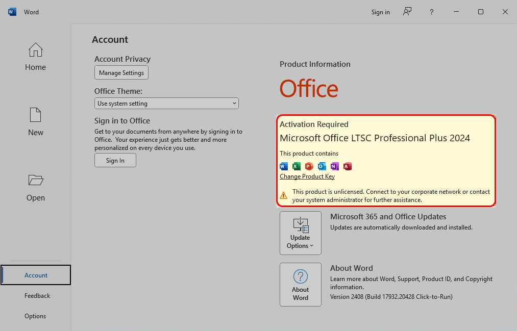This screenshot has width=517, height=331.
Task: Open the Feedback page
Action: (37, 296)
